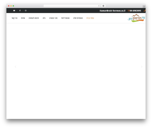Open the Facebook page icon
The width and height of the screenshot is (152, 128).
point(20,11)
